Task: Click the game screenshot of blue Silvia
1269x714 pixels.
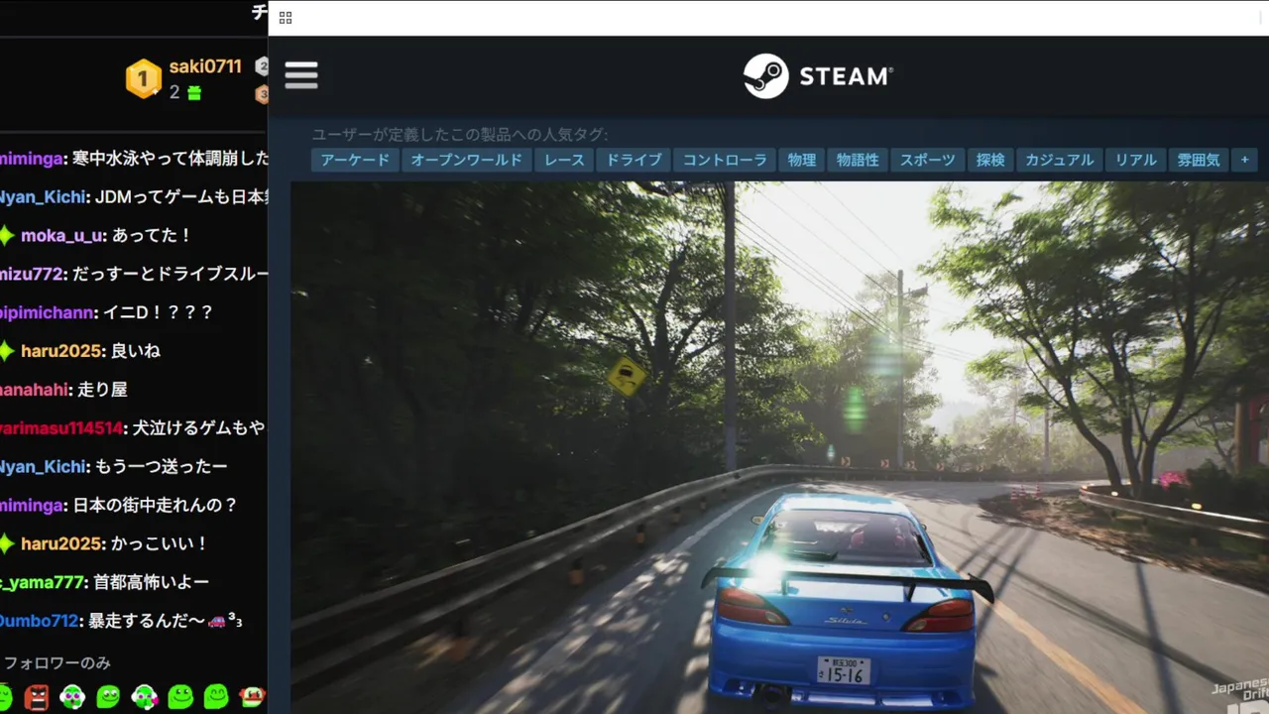Action: [x=779, y=447]
